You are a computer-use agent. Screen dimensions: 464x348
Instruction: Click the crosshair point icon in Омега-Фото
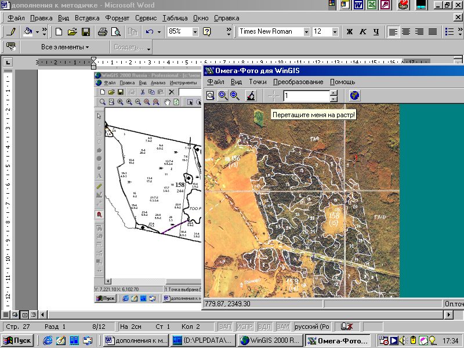pos(273,96)
